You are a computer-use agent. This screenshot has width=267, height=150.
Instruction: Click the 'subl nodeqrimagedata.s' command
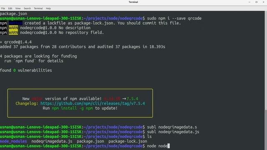coord(172,127)
